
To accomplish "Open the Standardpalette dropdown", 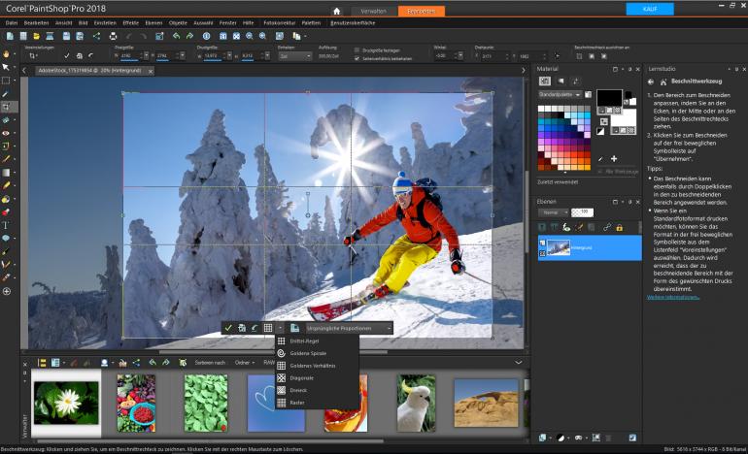I will (561, 95).
